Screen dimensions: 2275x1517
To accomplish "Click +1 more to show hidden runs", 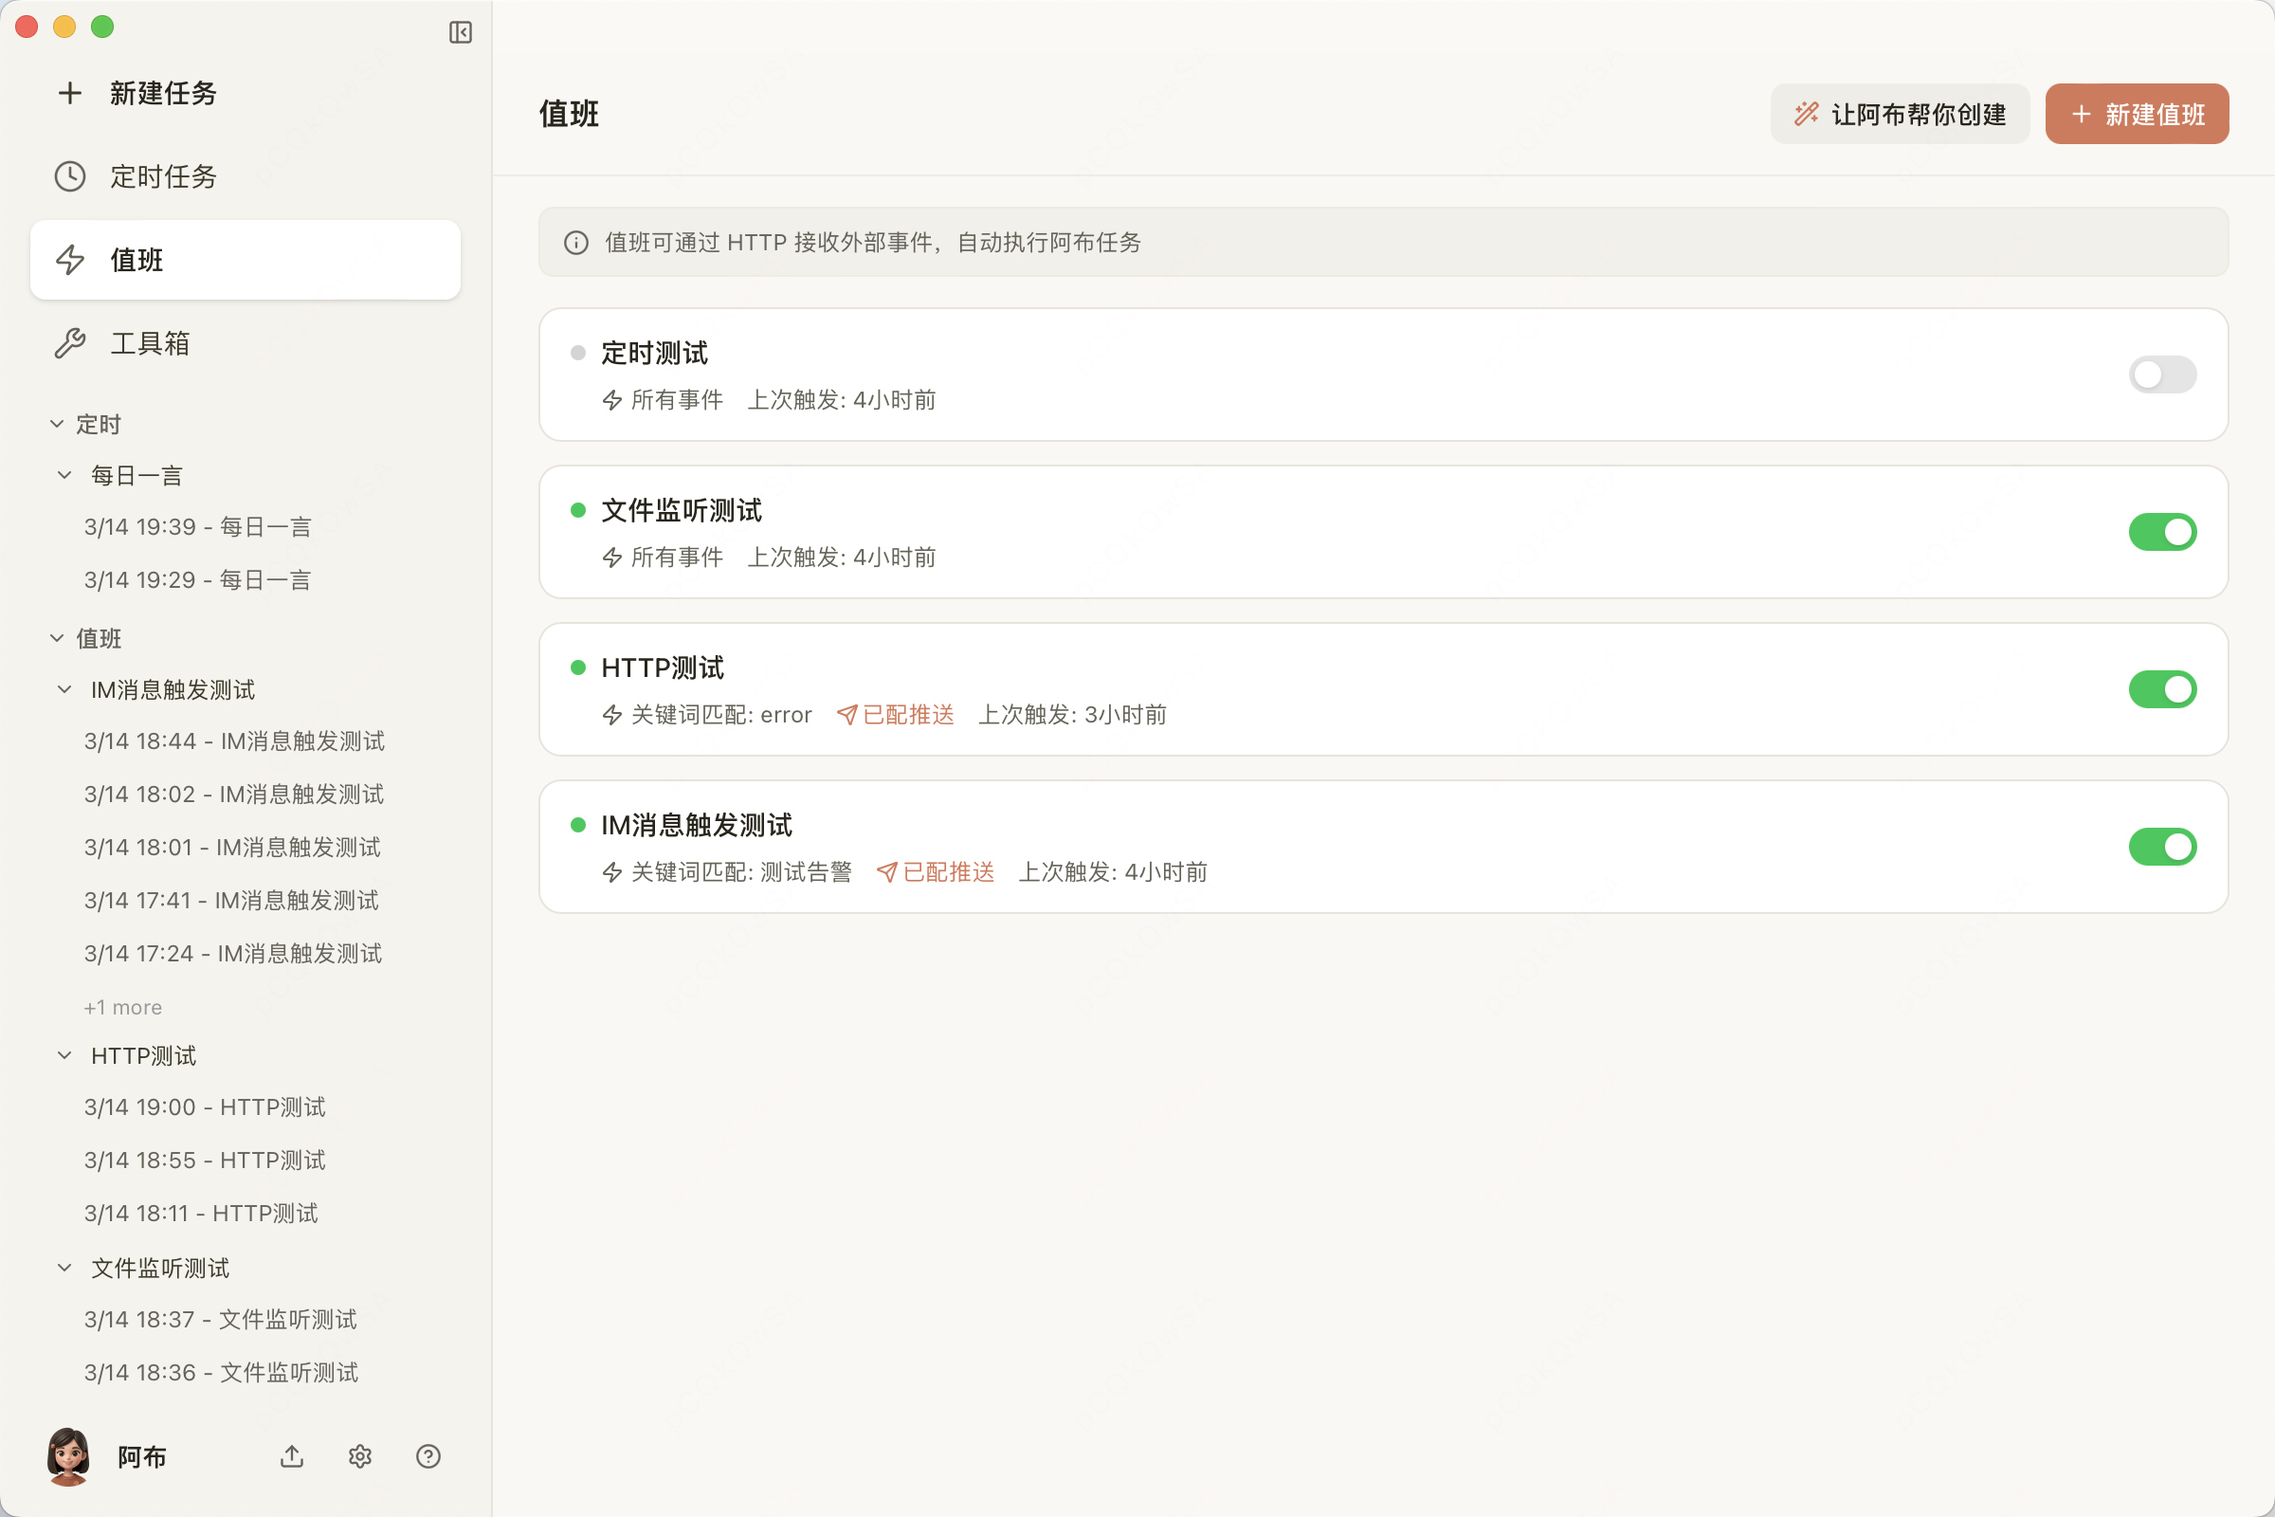I will 122,1006.
